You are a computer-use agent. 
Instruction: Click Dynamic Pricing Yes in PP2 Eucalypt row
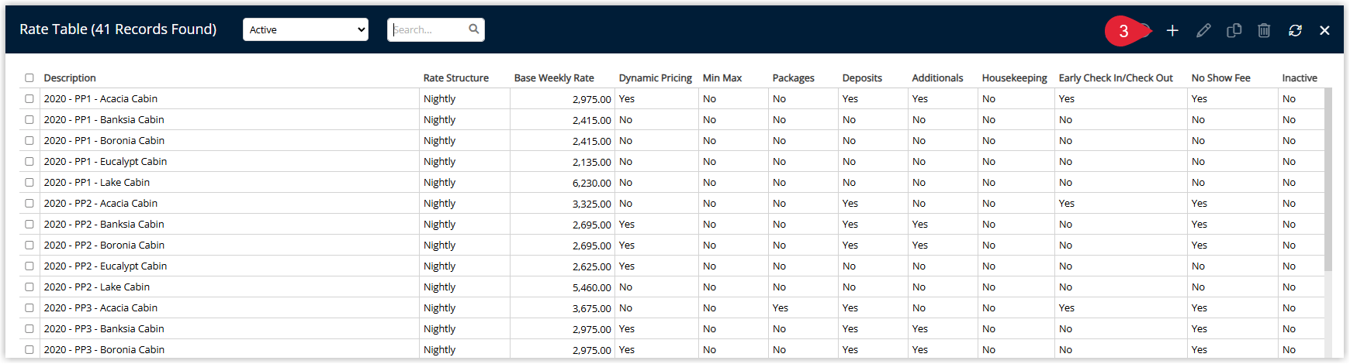627,266
